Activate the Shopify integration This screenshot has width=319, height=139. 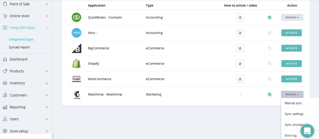(291, 64)
